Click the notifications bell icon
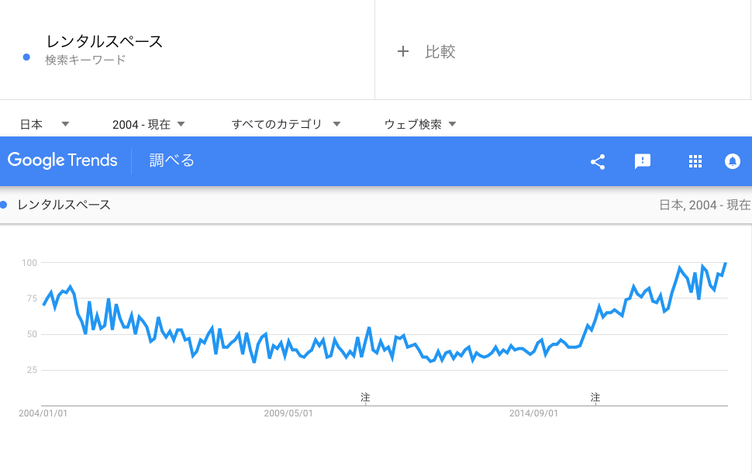Screen dimensions: 752x473 (x=732, y=161)
